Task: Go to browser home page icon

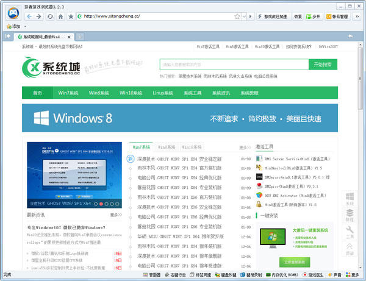Action: (x=60, y=16)
